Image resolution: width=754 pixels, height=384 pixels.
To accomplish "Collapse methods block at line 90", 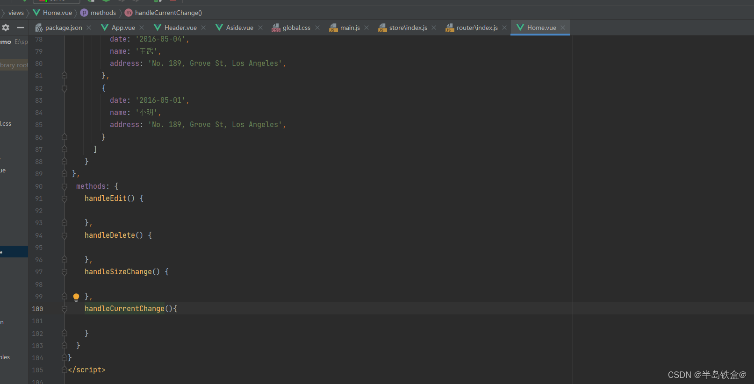I will coord(65,186).
